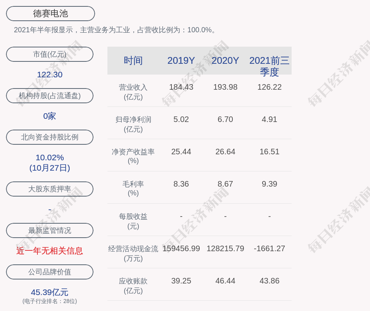Select the 北向资金持股比例 label
Viewport: 370px width, 311px height.
coord(50,137)
